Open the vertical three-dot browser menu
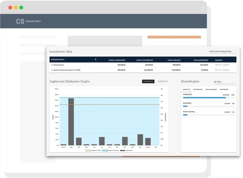243x178 pixels. [x=203, y=8]
